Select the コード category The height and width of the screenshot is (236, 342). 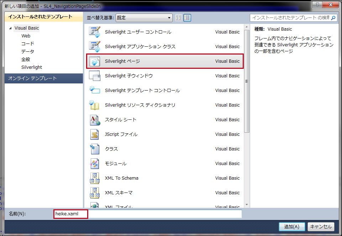(x=28, y=44)
